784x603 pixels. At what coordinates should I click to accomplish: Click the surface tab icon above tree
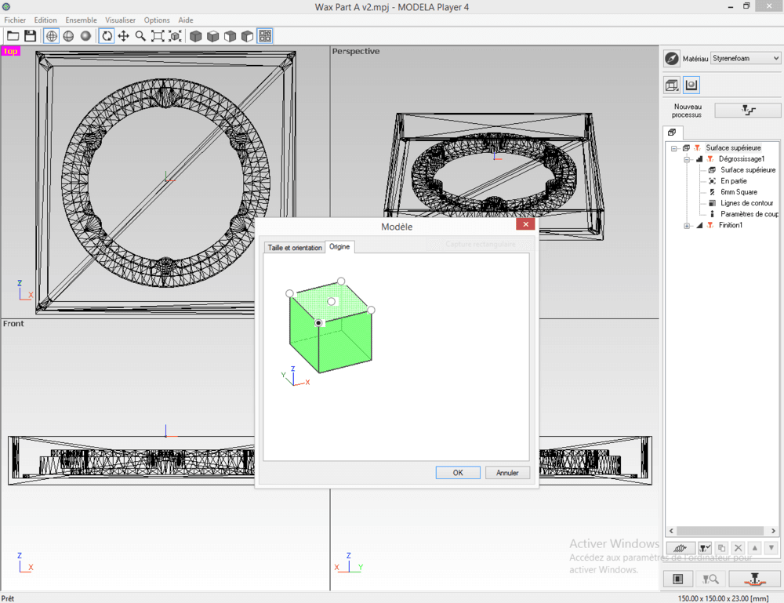pyautogui.click(x=672, y=133)
